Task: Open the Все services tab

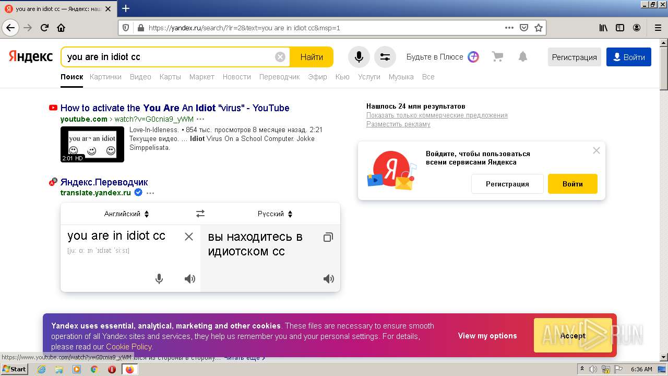Action: coord(428,77)
